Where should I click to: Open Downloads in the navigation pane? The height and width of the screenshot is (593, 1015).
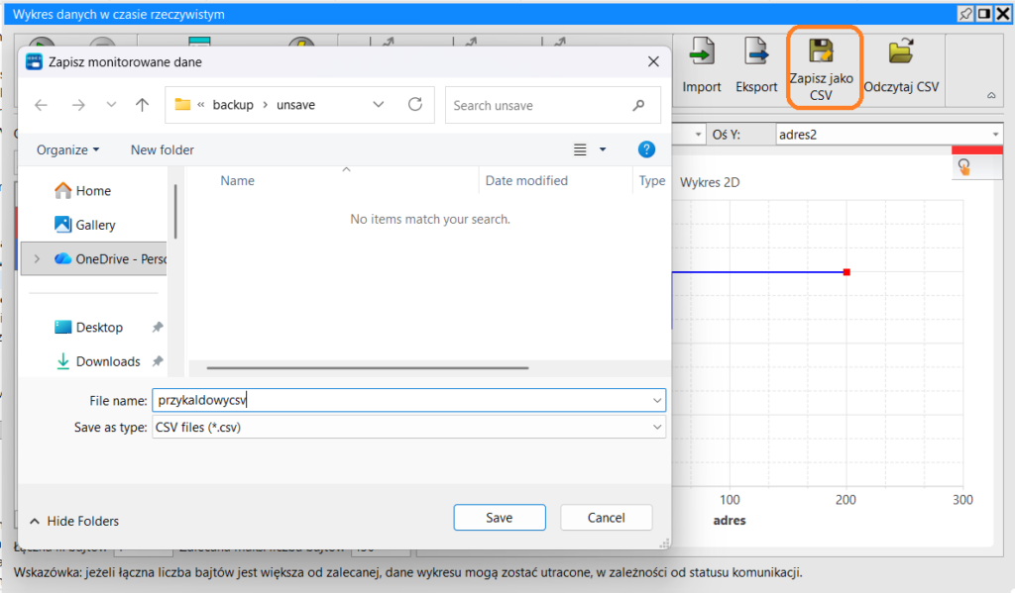point(98,360)
